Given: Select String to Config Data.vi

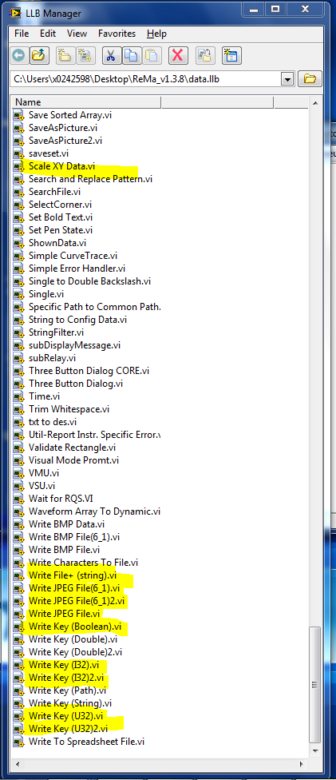Looking at the screenshot, I should click(x=77, y=320).
